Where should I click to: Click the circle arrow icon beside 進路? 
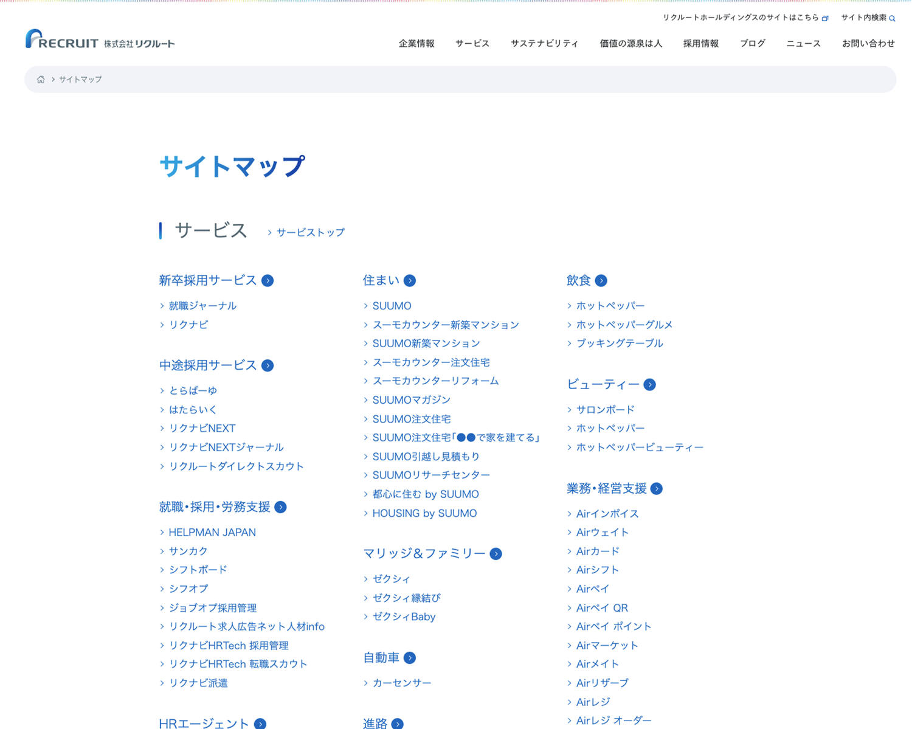pos(398,724)
